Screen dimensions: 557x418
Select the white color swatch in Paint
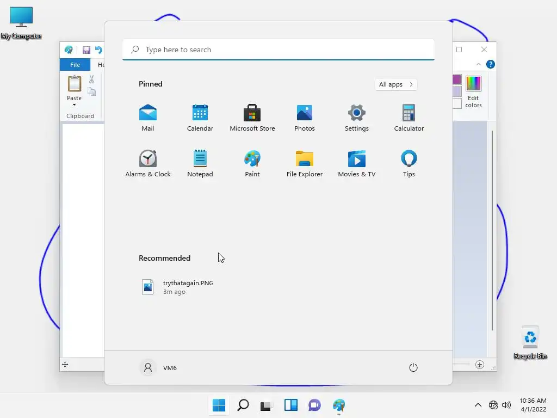(x=457, y=103)
